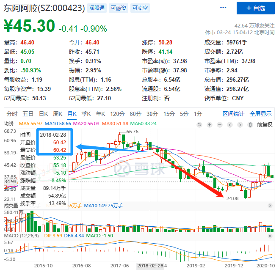Screen dimensions: 279x272
Task: Open the 年K chart tab
Action: click(100, 114)
